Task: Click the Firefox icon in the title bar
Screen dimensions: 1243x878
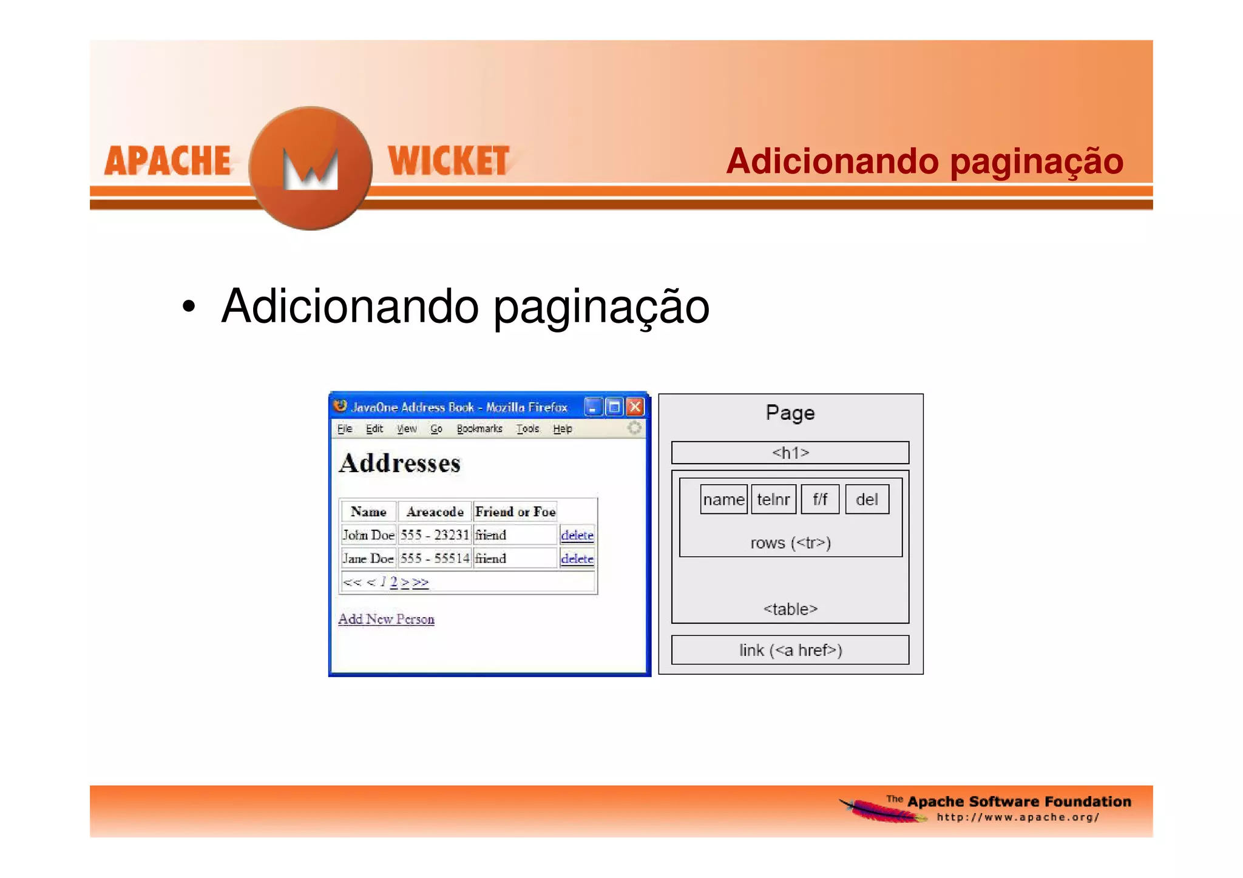Action: pyautogui.click(x=340, y=406)
